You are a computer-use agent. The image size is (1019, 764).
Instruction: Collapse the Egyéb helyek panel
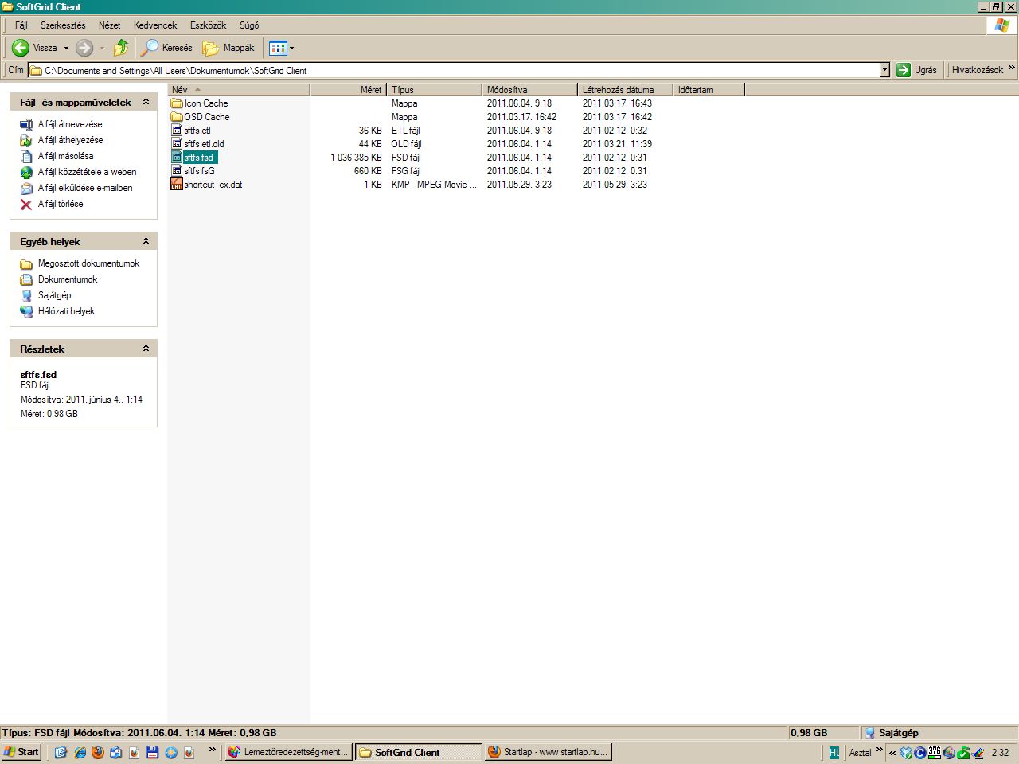coord(146,241)
